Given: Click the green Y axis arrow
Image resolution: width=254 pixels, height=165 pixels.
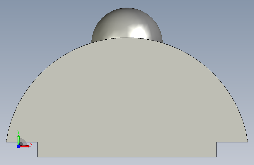Looking at the screenshot, I should 19,140.
